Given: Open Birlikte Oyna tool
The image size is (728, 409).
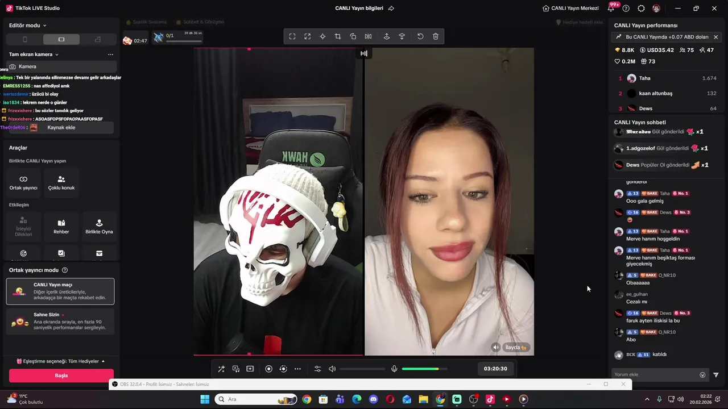Looking at the screenshot, I should coord(99,227).
